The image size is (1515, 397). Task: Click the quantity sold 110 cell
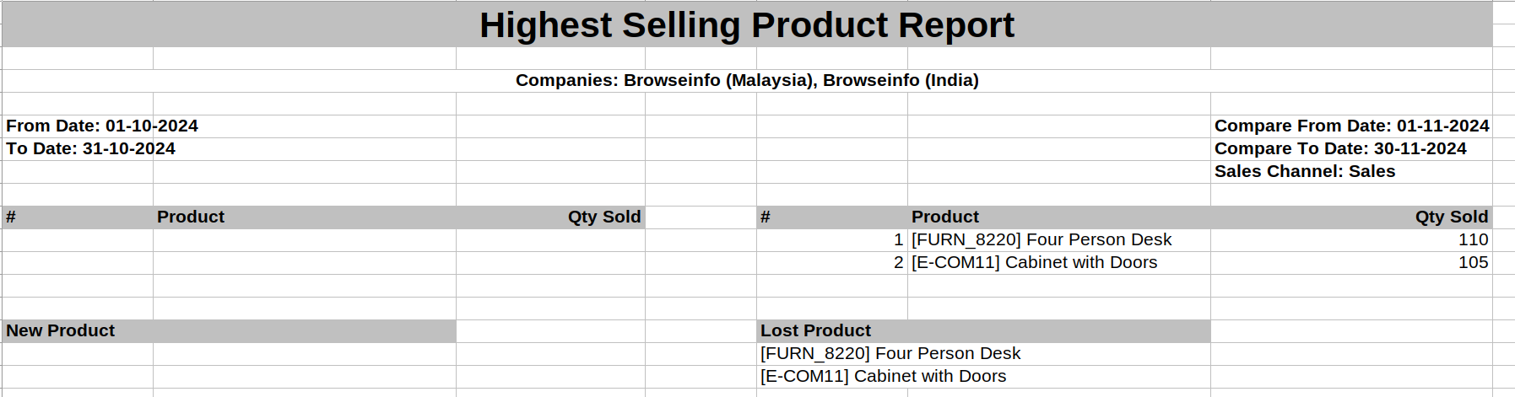(x=1473, y=239)
